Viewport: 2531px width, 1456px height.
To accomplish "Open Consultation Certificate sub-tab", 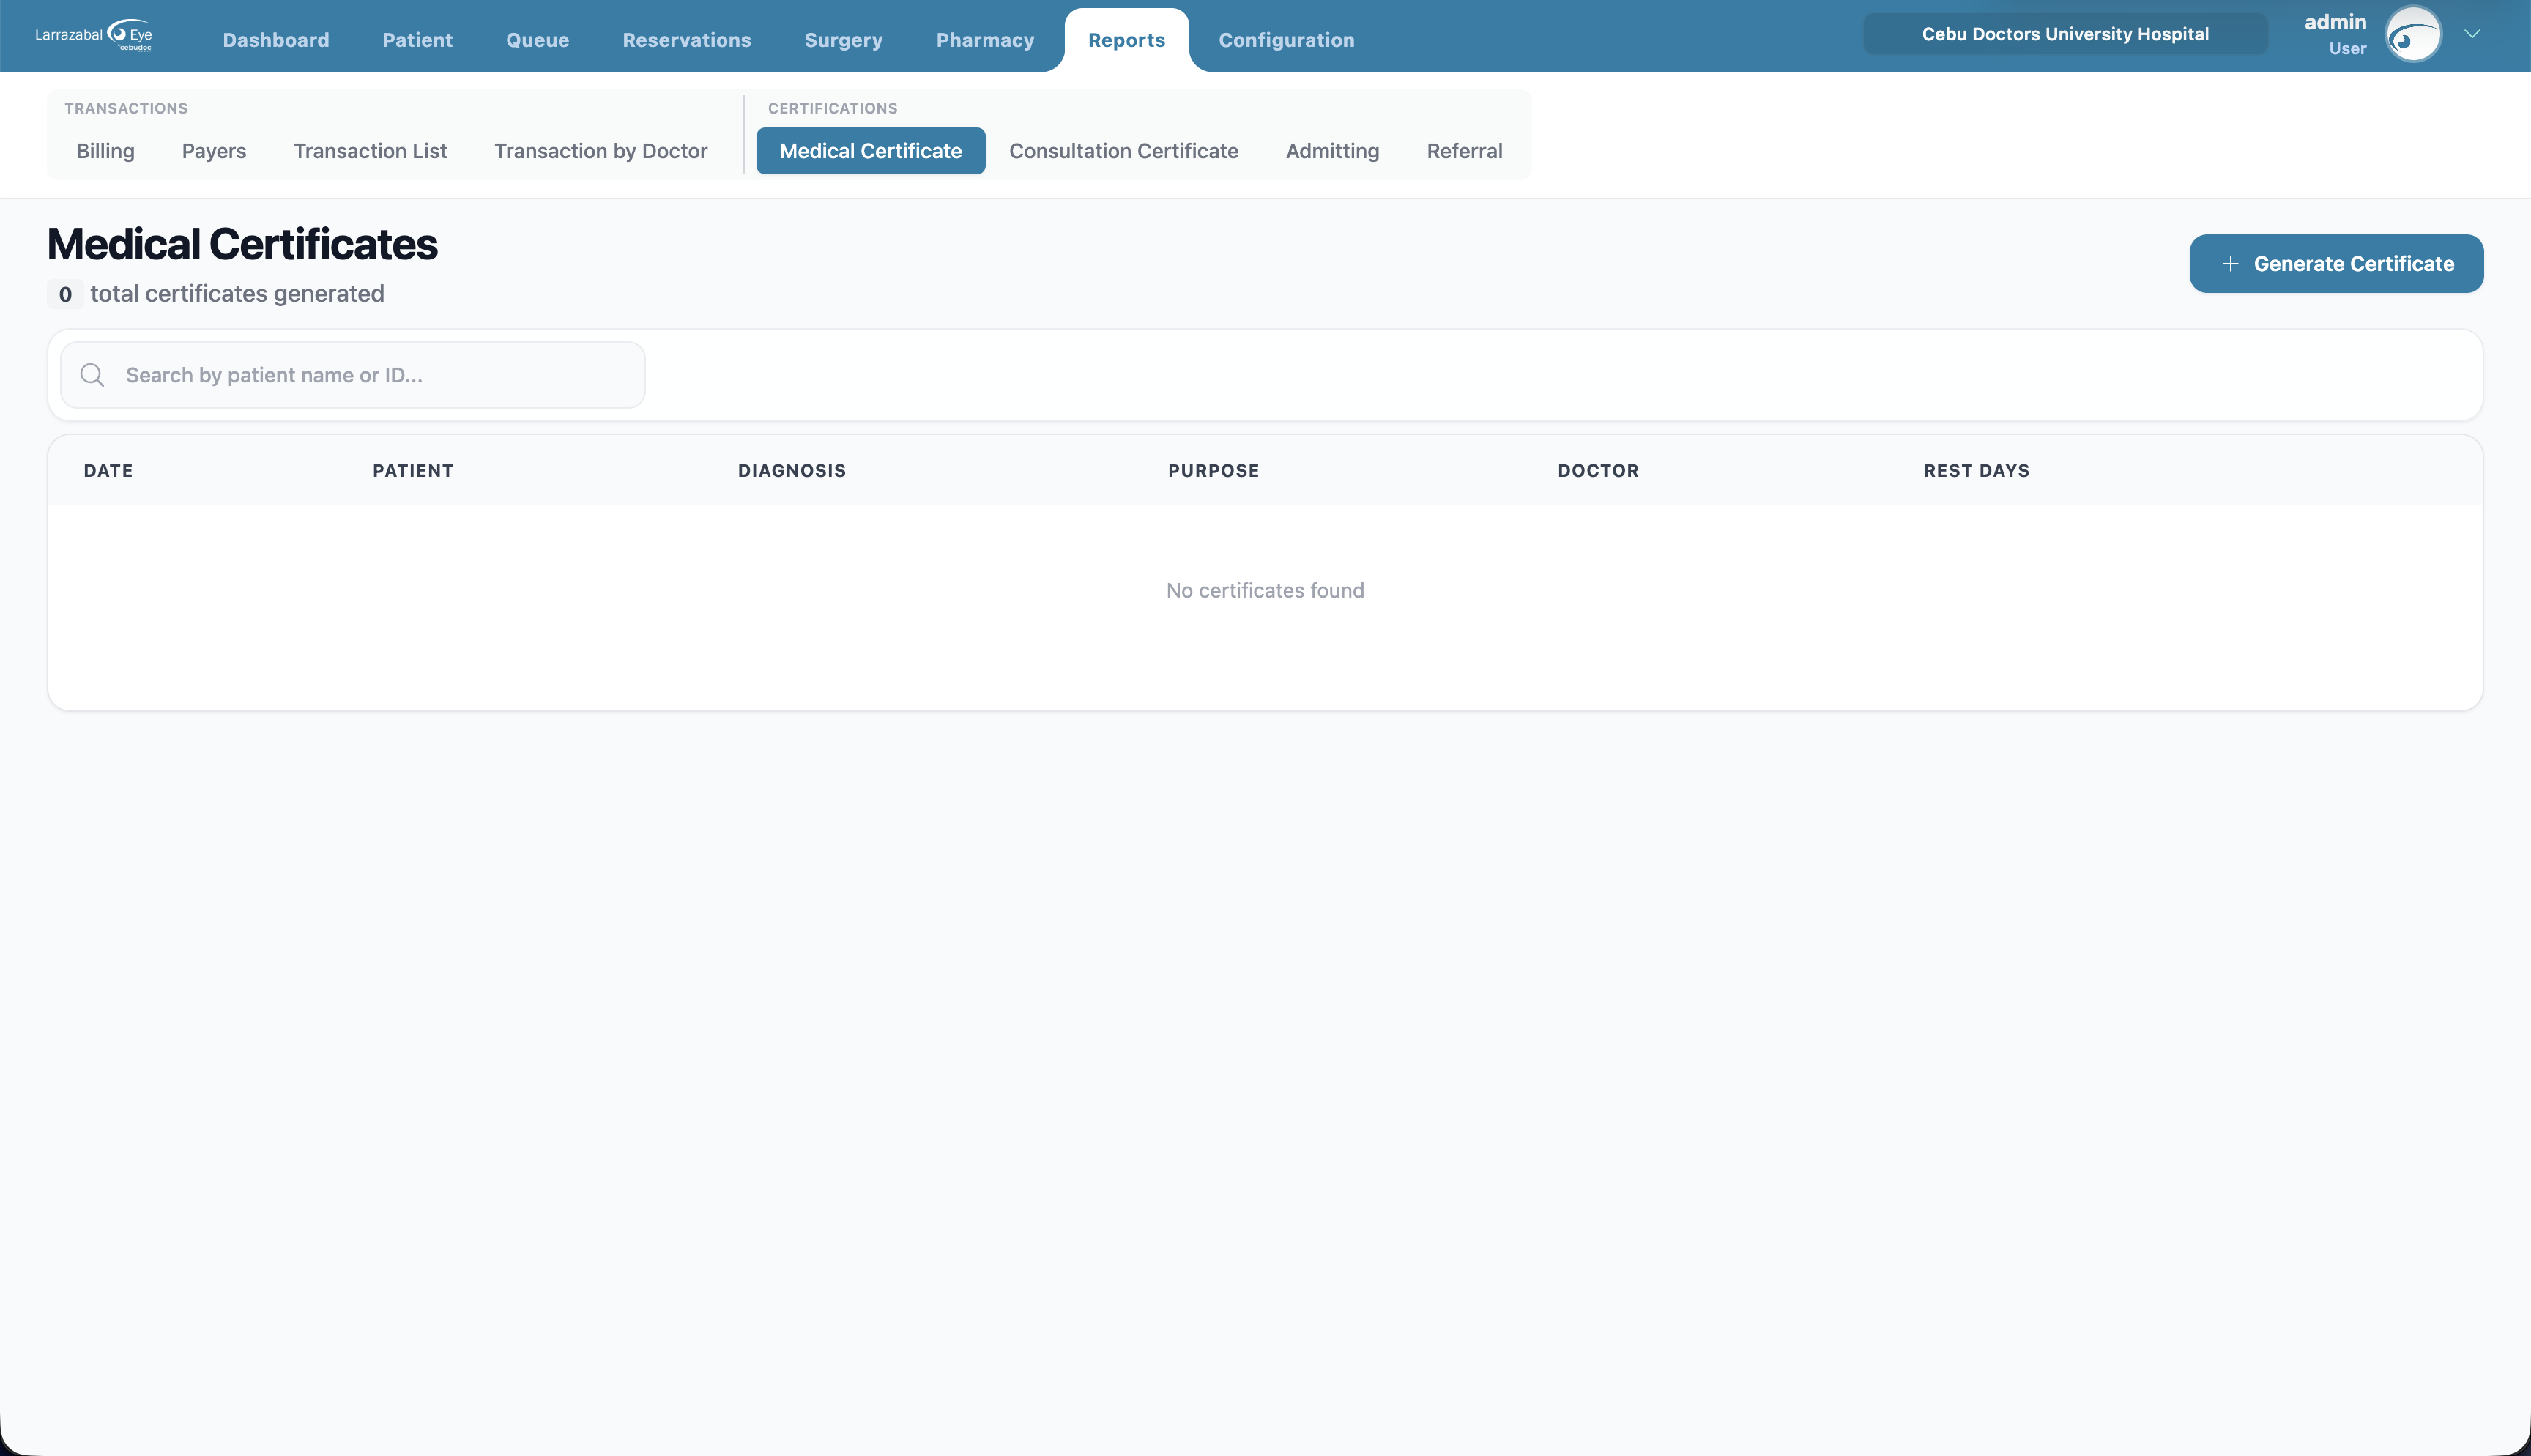I will coord(1123,151).
